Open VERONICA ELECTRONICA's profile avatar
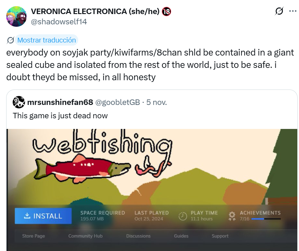Image resolution: width=299 pixels, height=251 pixels. point(16,16)
